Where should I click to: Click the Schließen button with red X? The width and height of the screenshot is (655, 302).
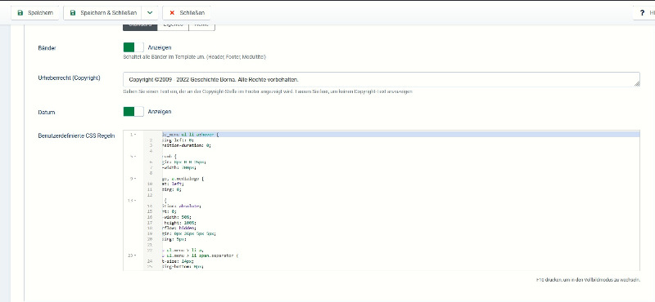187,13
